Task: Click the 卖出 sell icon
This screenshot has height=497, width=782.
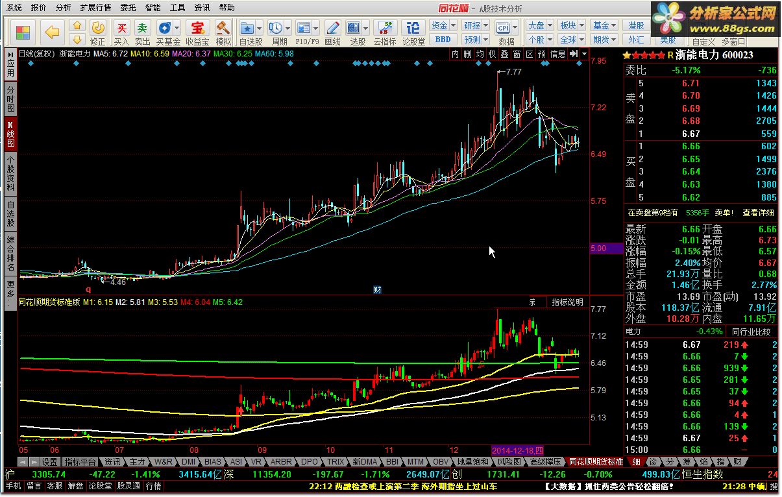Action: pos(142,32)
